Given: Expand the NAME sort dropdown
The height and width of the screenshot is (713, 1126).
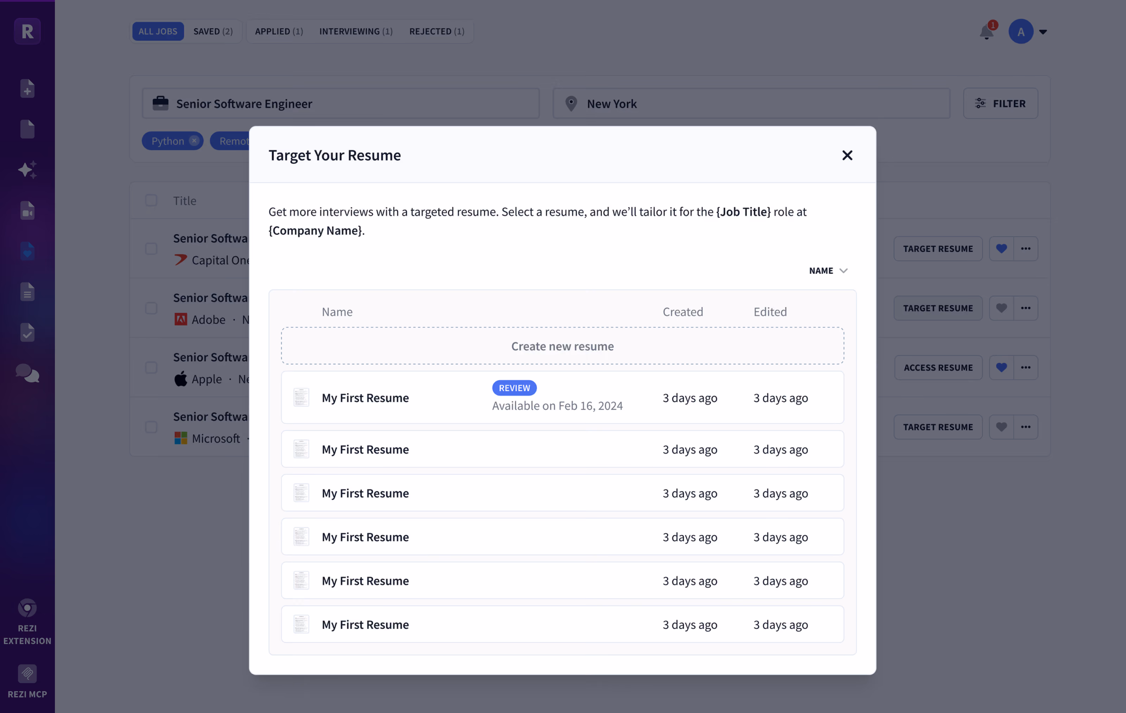Looking at the screenshot, I should (828, 271).
